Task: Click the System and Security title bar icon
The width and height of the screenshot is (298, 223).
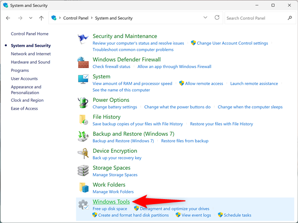Action: click(x=6, y=6)
